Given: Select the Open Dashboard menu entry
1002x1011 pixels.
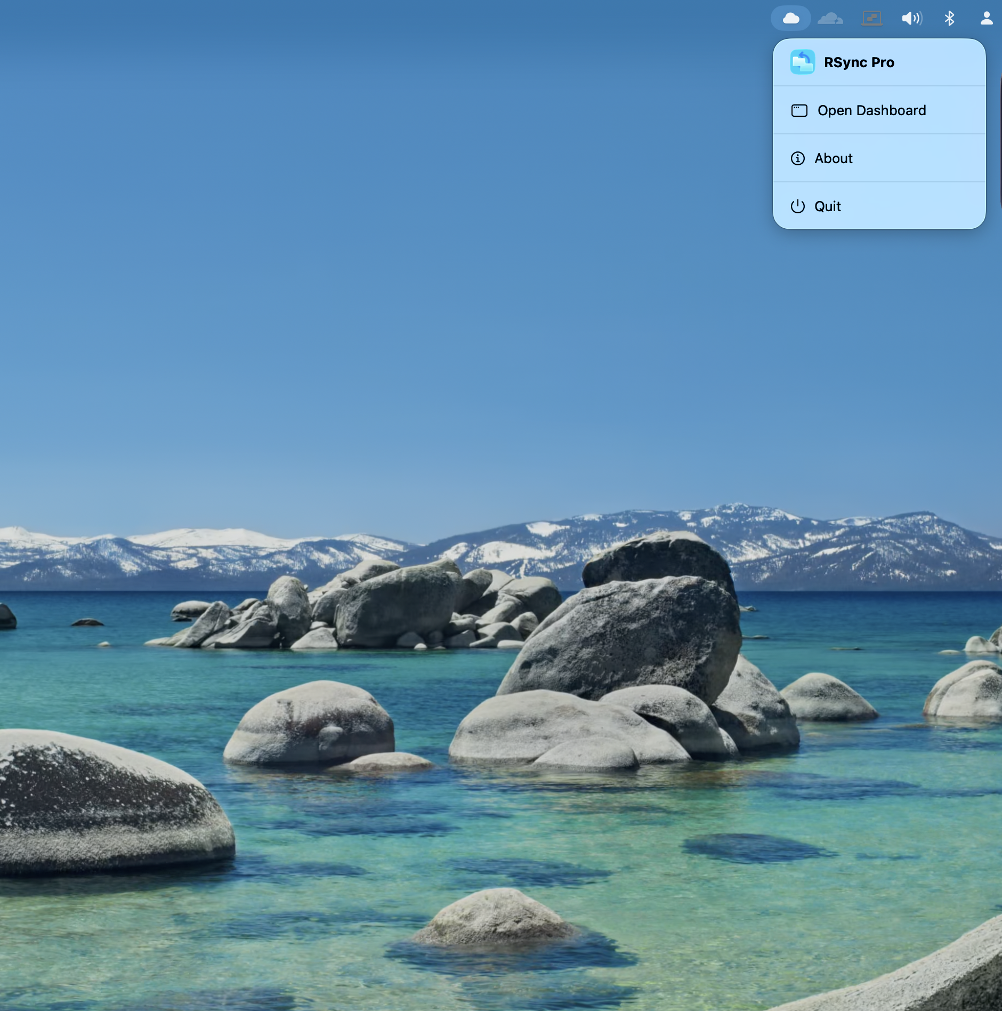Looking at the screenshot, I should (x=871, y=110).
